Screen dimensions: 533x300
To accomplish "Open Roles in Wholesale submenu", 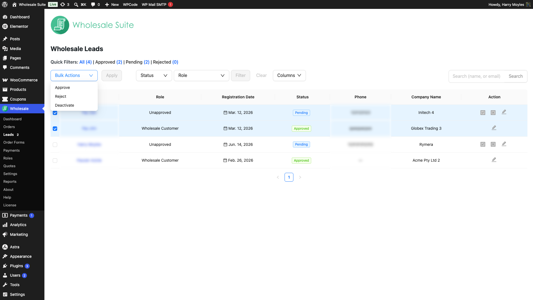I will tap(22, 158).
